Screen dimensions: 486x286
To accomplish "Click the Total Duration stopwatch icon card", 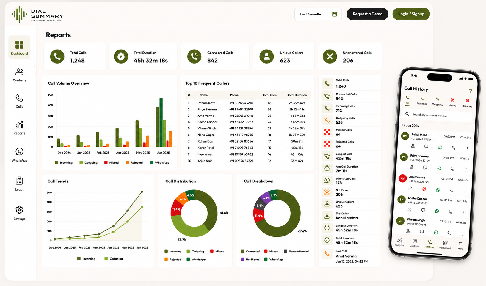I will pyautogui.click(x=121, y=56).
